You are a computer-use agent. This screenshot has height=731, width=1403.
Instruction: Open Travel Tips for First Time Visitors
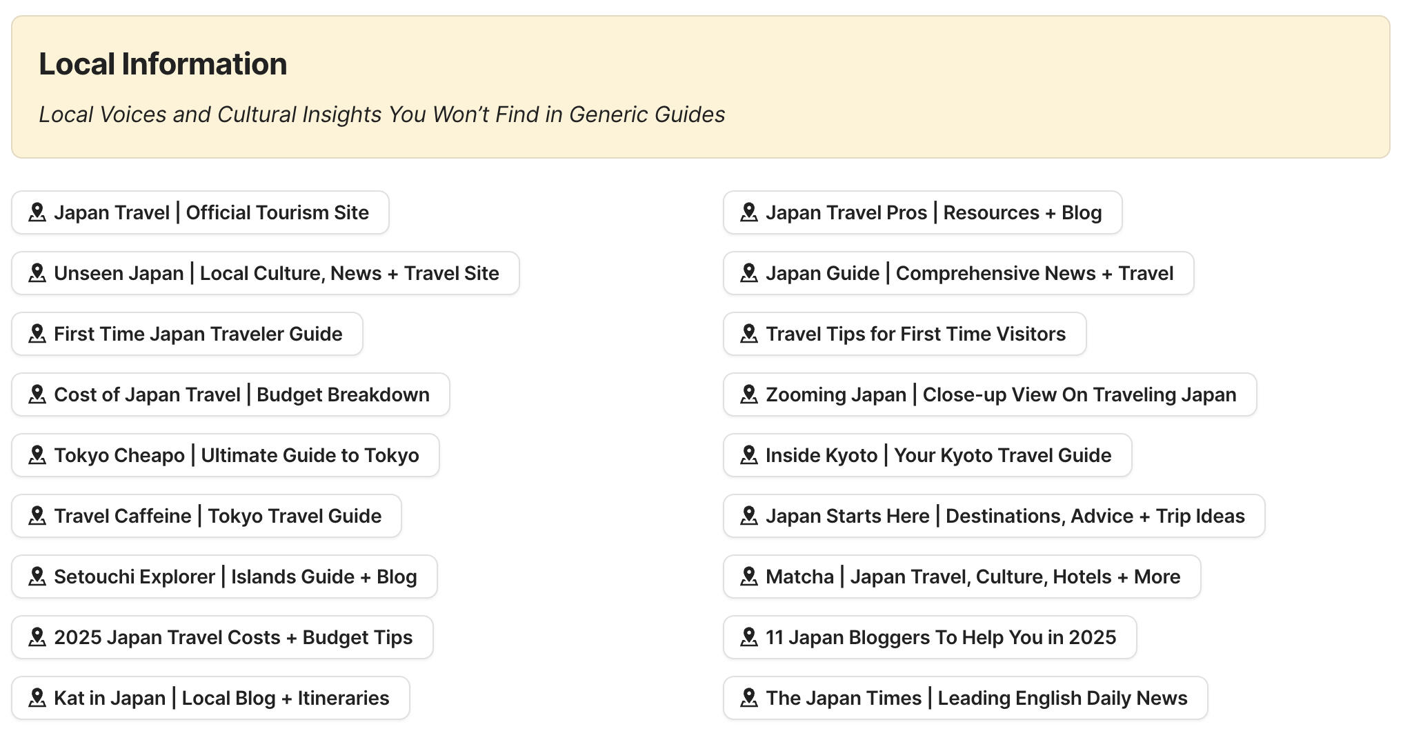(x=905, y=334)
